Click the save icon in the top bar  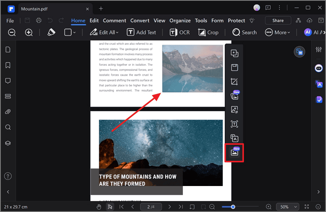pos(27,20)
